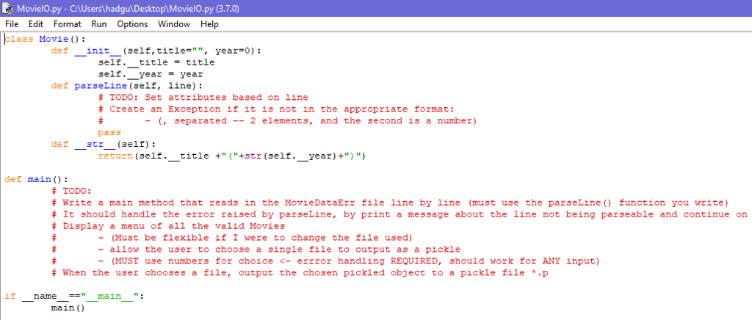752x320 pixels.
Task: Open the Format menu
Action: tap(67, 24)
